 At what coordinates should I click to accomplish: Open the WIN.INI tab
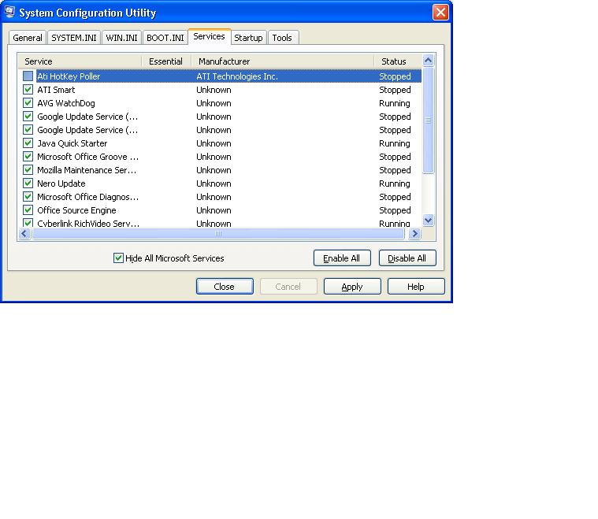tap(121, 38)
